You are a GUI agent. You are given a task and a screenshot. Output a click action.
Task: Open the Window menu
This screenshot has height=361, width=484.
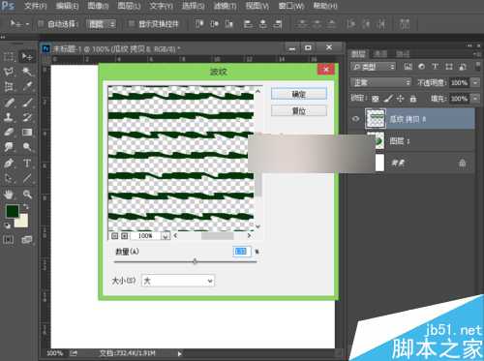(x=291, y=6)
